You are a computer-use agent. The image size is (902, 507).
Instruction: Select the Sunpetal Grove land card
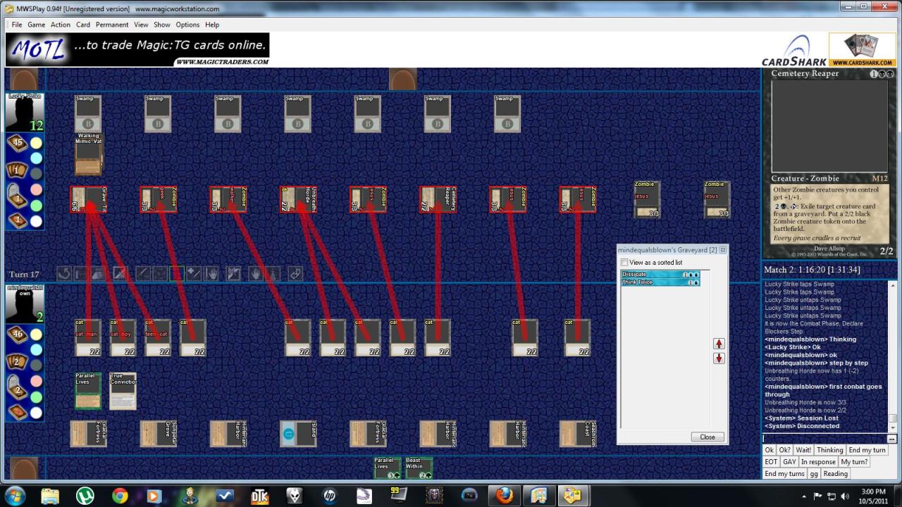coord(158,434)
